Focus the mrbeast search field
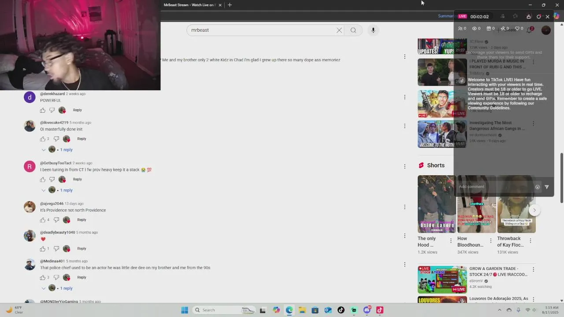Screen dimensions: 564x317 262,30
